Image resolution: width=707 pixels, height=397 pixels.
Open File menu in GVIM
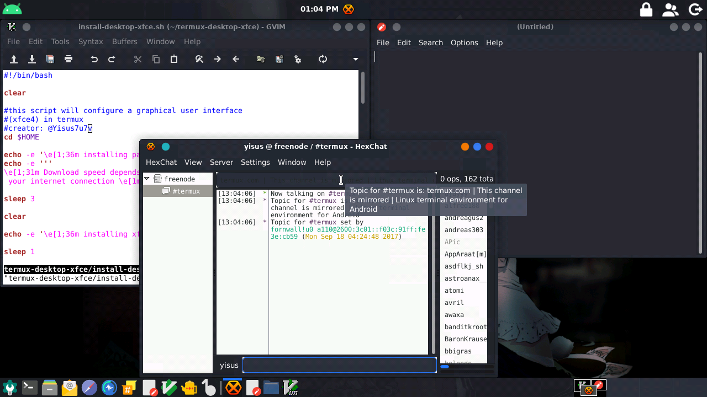pos(13,41)
